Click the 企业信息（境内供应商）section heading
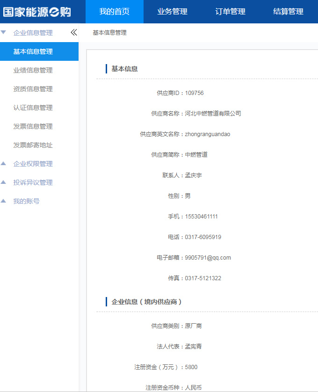This screenshot has width=318, height=392. (146, 302)
